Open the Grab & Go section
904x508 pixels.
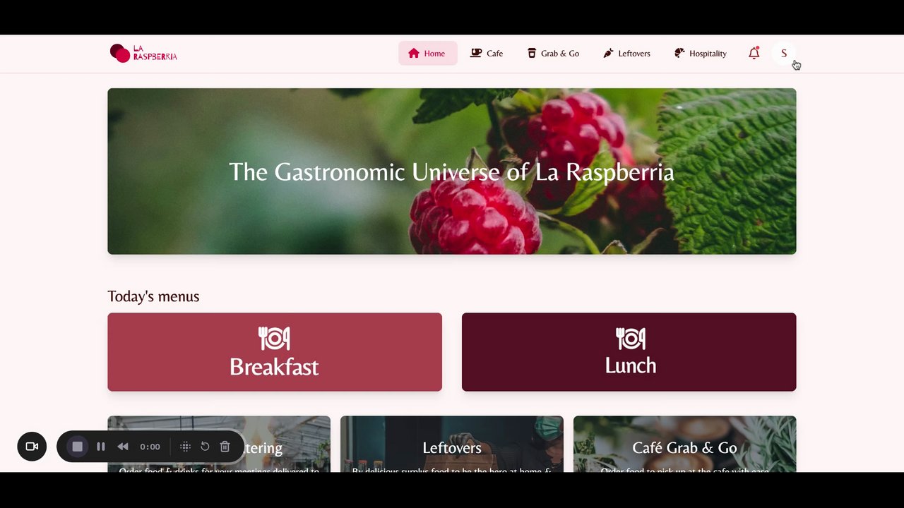point(553,54)
